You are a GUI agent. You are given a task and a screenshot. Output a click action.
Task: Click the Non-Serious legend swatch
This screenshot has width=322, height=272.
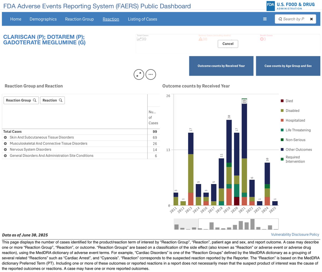click(282, 140)
